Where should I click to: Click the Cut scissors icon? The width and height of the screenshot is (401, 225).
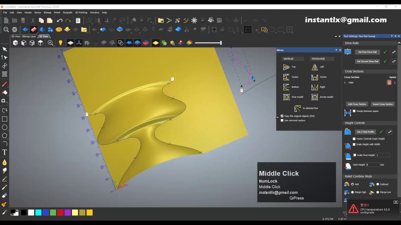[x=33, y=21]
